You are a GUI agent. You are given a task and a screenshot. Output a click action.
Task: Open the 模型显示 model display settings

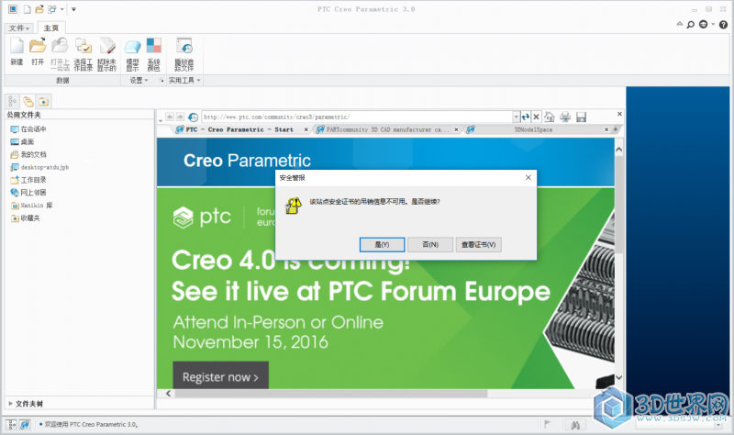132,54
